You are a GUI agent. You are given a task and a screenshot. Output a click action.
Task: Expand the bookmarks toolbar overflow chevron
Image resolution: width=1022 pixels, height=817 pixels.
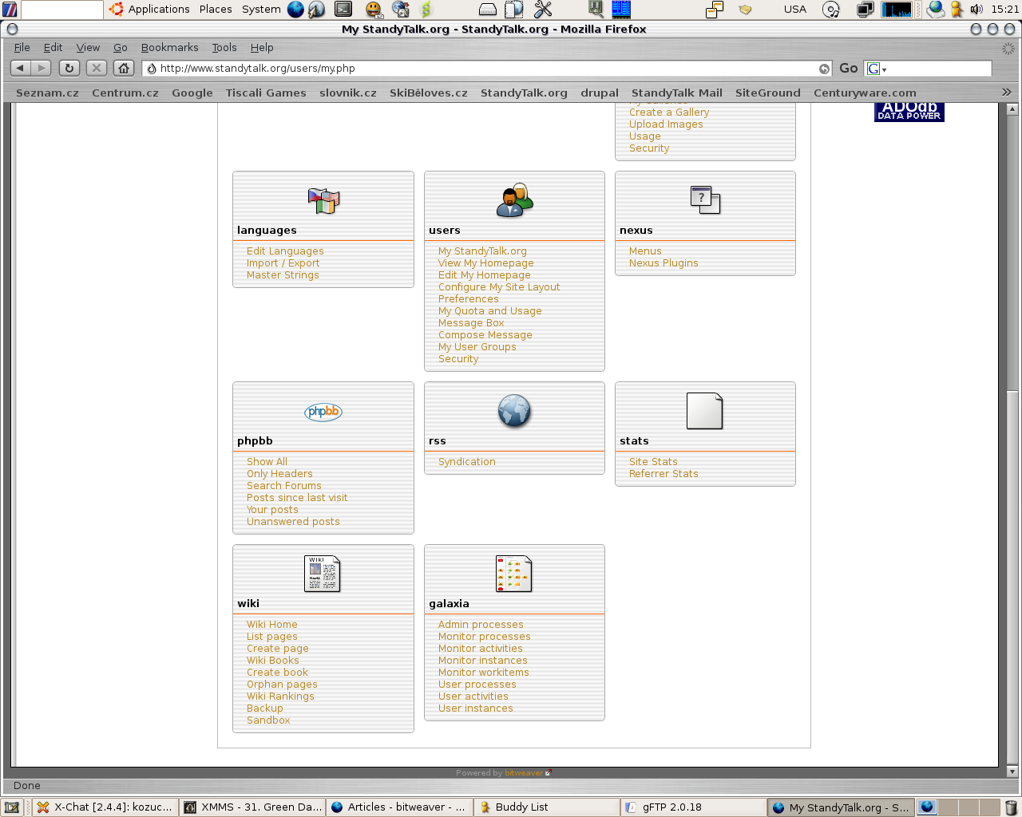(1006, 93)
